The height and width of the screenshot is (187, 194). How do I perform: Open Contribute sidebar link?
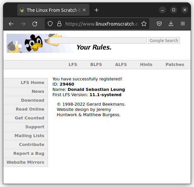[26, 145]
